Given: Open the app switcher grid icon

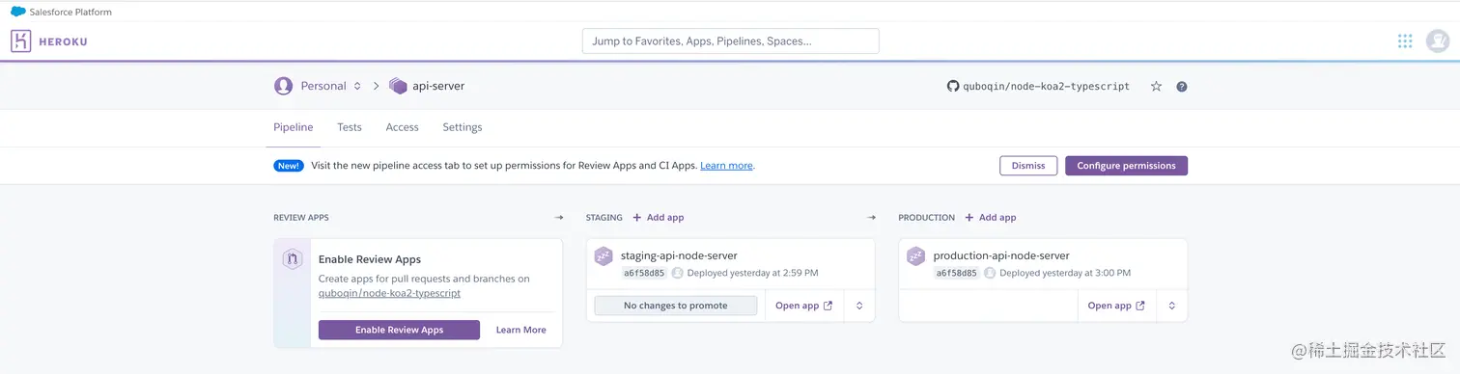Looking at the screenshot, I should pos(1405,41).
